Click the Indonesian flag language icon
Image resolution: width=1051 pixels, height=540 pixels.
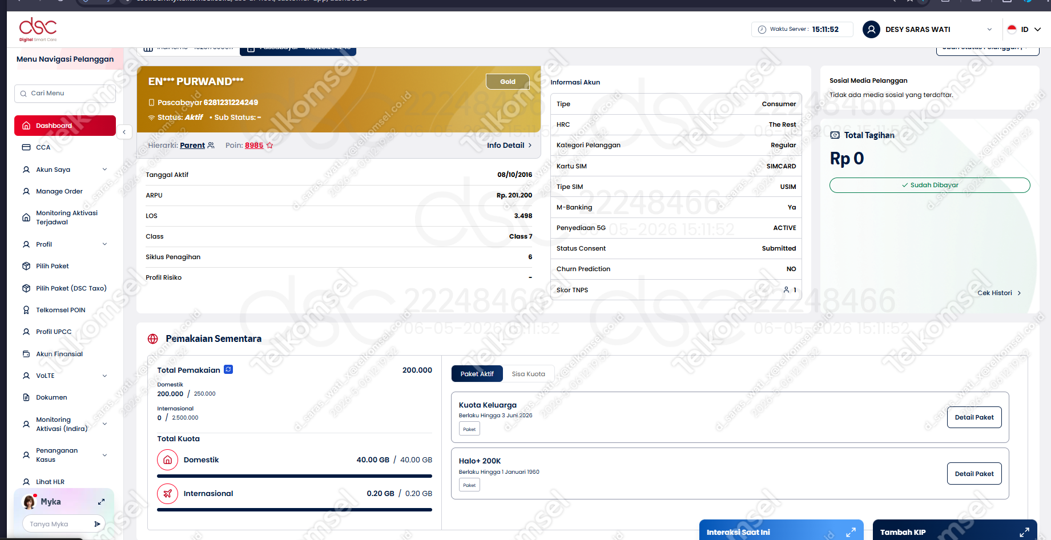pos(1012,30)
